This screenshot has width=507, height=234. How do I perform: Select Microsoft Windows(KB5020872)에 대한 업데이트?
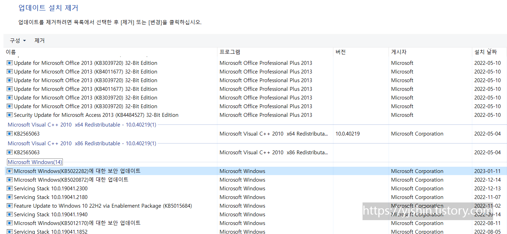point(71,180)
